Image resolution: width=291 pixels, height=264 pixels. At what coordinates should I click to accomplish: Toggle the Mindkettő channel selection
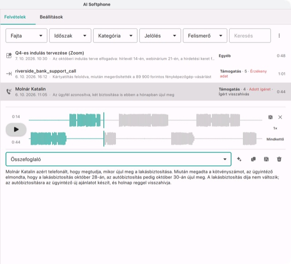coord(275,139)
